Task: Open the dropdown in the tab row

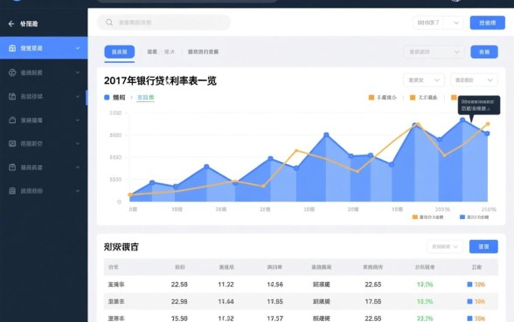Action: coord(434,52)
